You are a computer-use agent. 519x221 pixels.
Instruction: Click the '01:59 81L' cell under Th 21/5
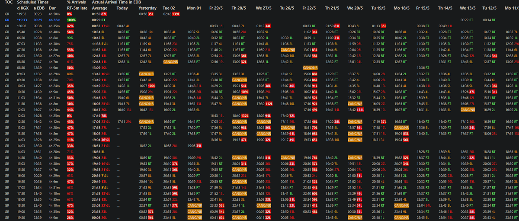(333, 26)
